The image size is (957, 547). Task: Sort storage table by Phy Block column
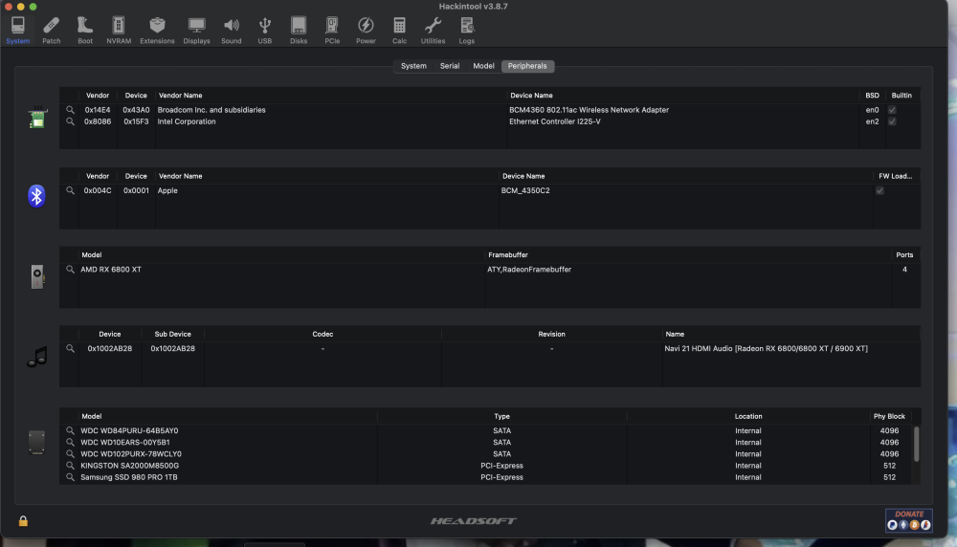coord(889,416)
